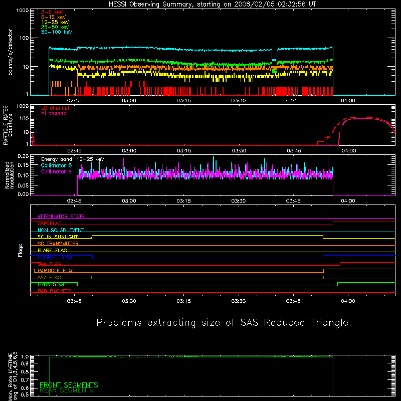Click the 04:00 tick under the Flags panel
This screenshot has height=401, width=401.
tap(348, 301)
